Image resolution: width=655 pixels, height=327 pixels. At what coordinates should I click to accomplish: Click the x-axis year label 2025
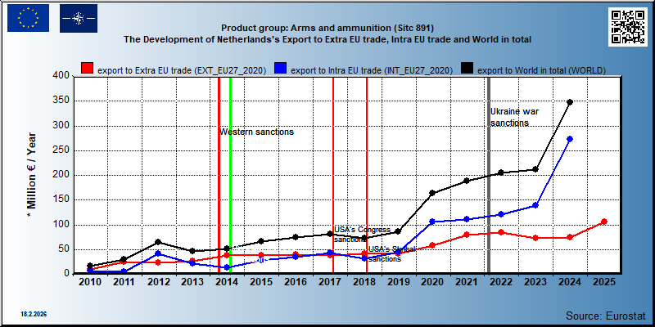click(604, 282)
